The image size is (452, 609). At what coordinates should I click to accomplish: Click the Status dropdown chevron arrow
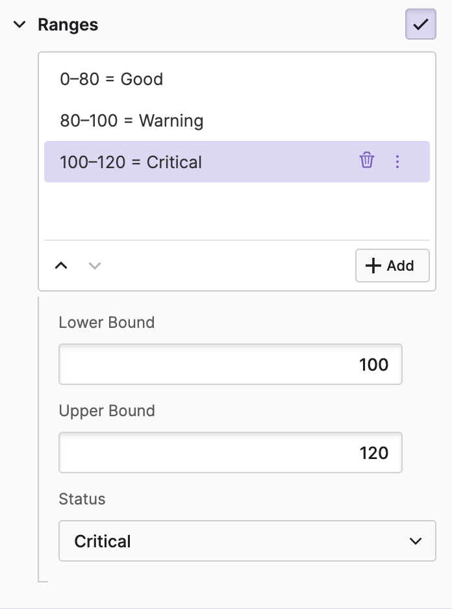[x=416, y=541]
